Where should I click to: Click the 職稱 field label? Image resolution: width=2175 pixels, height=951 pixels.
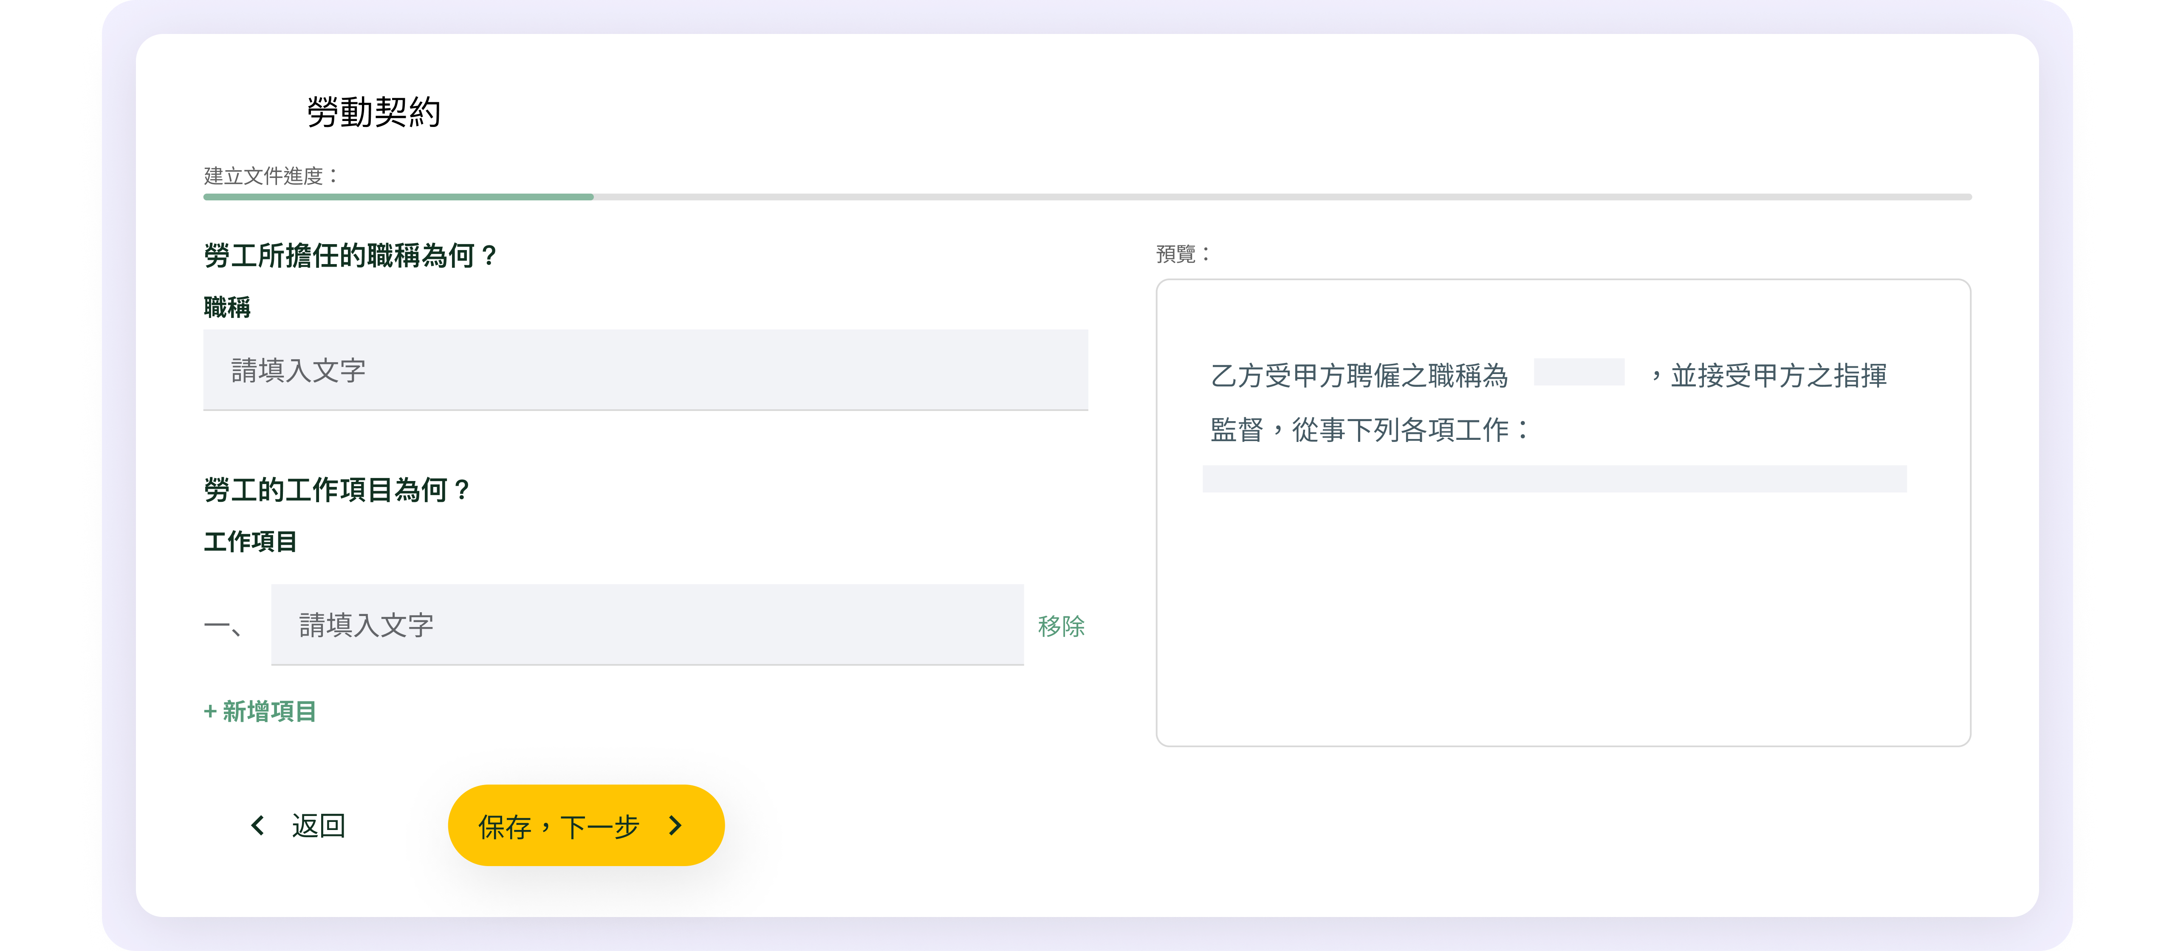(x=226, y=307)
